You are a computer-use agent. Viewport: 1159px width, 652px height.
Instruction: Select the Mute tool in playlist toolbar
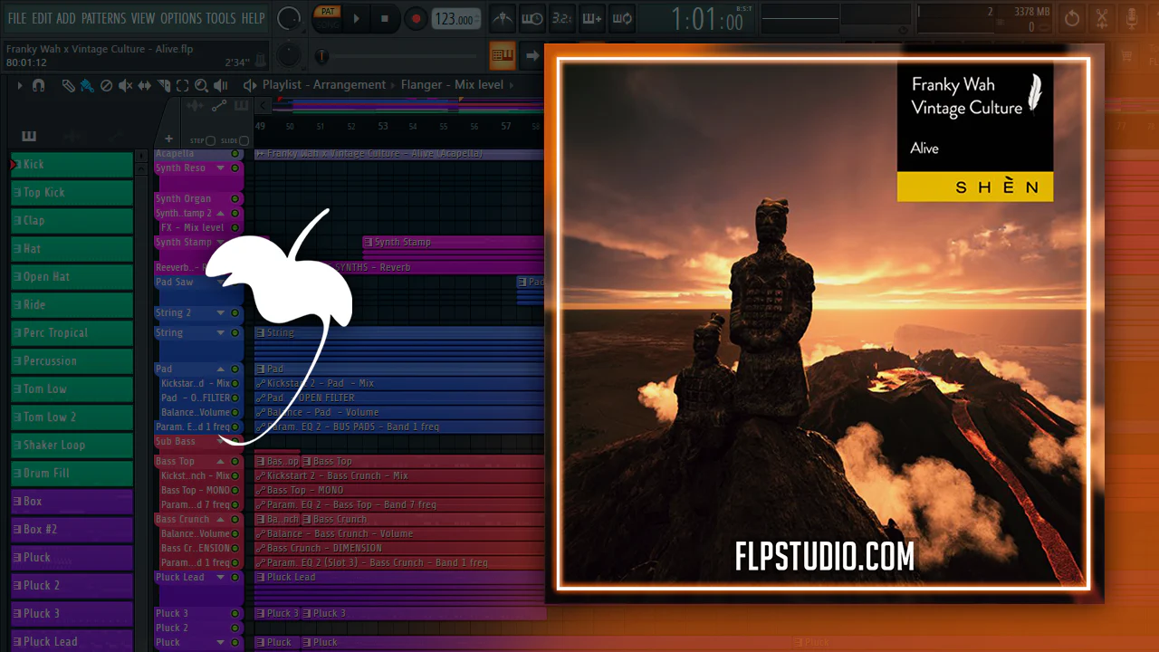pos(126,85)
